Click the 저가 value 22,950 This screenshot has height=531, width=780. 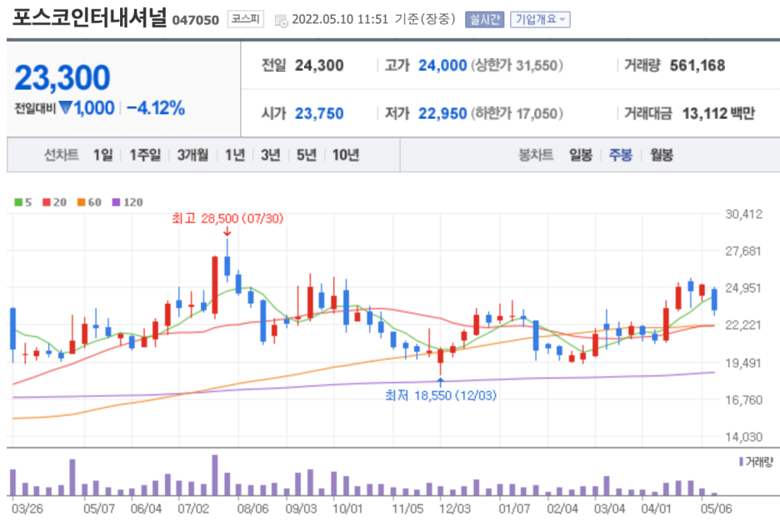pyautogui.click(x=442, y=114)
